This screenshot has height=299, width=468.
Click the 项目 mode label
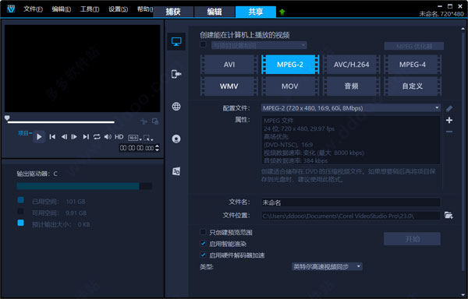click(x=24, y=133)
